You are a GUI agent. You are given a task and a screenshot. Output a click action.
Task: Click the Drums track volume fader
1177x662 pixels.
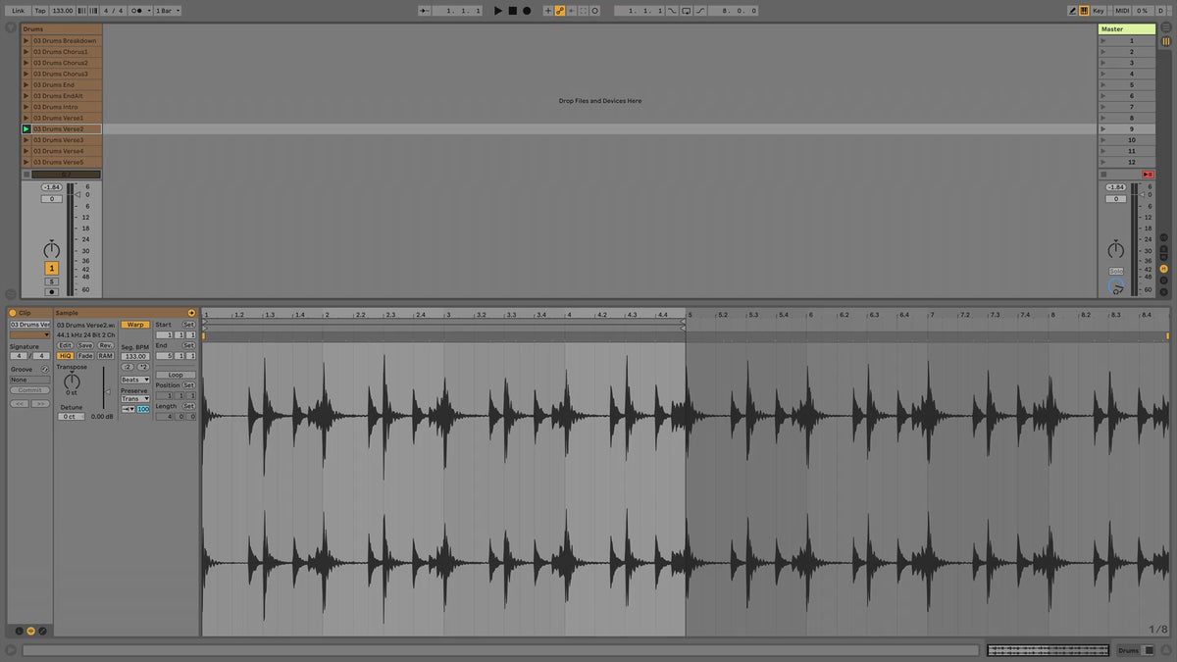point(78,194)
